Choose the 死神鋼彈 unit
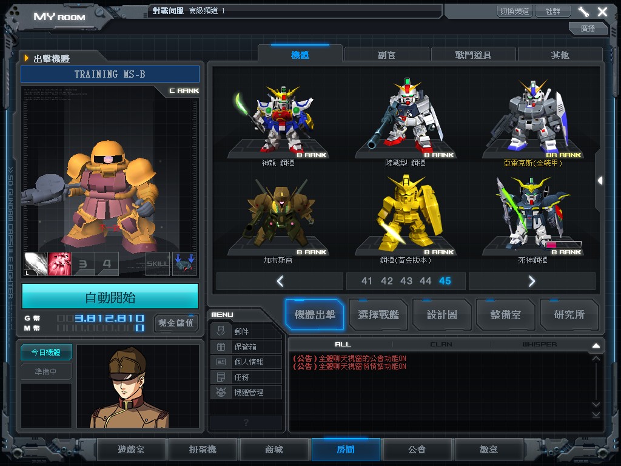This screenshot has width=621, height=466. coord(532,219)
